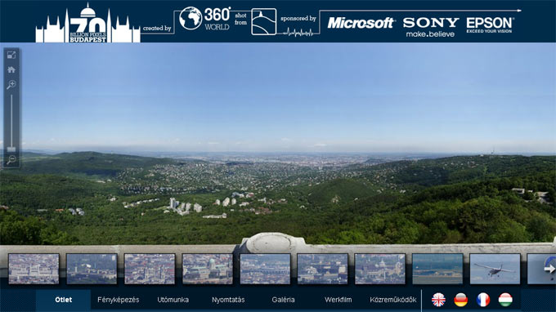Viewport: 556px width, 312px height.
Task: Open the 70 Billion Pixels Budapest logo
Action: click(87, 24)
